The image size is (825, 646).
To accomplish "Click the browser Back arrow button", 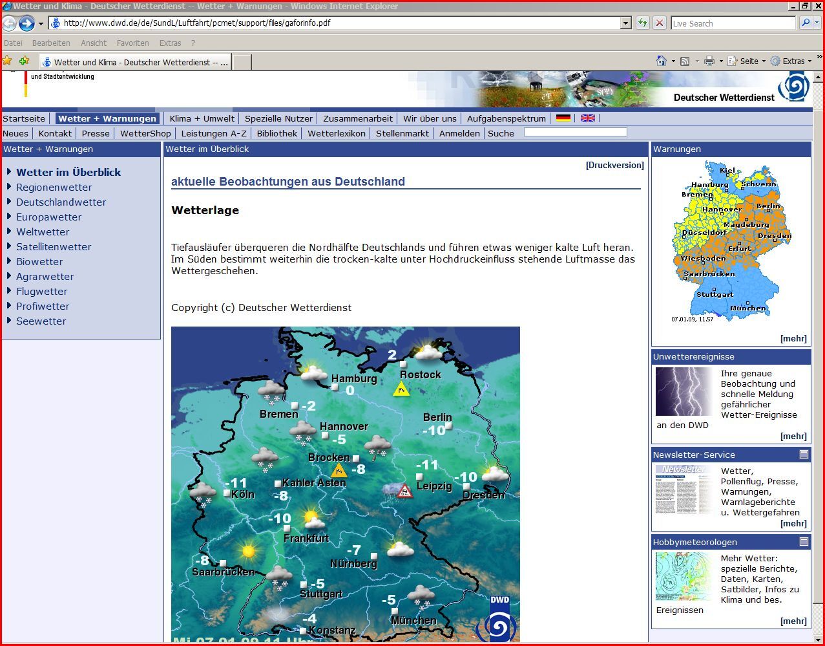I will click(x=9, y=24).
